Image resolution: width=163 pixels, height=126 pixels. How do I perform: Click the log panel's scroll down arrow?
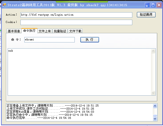point(155,119)
